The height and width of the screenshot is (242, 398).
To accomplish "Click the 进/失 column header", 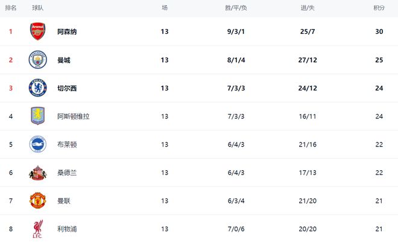I will click(307, 8).
